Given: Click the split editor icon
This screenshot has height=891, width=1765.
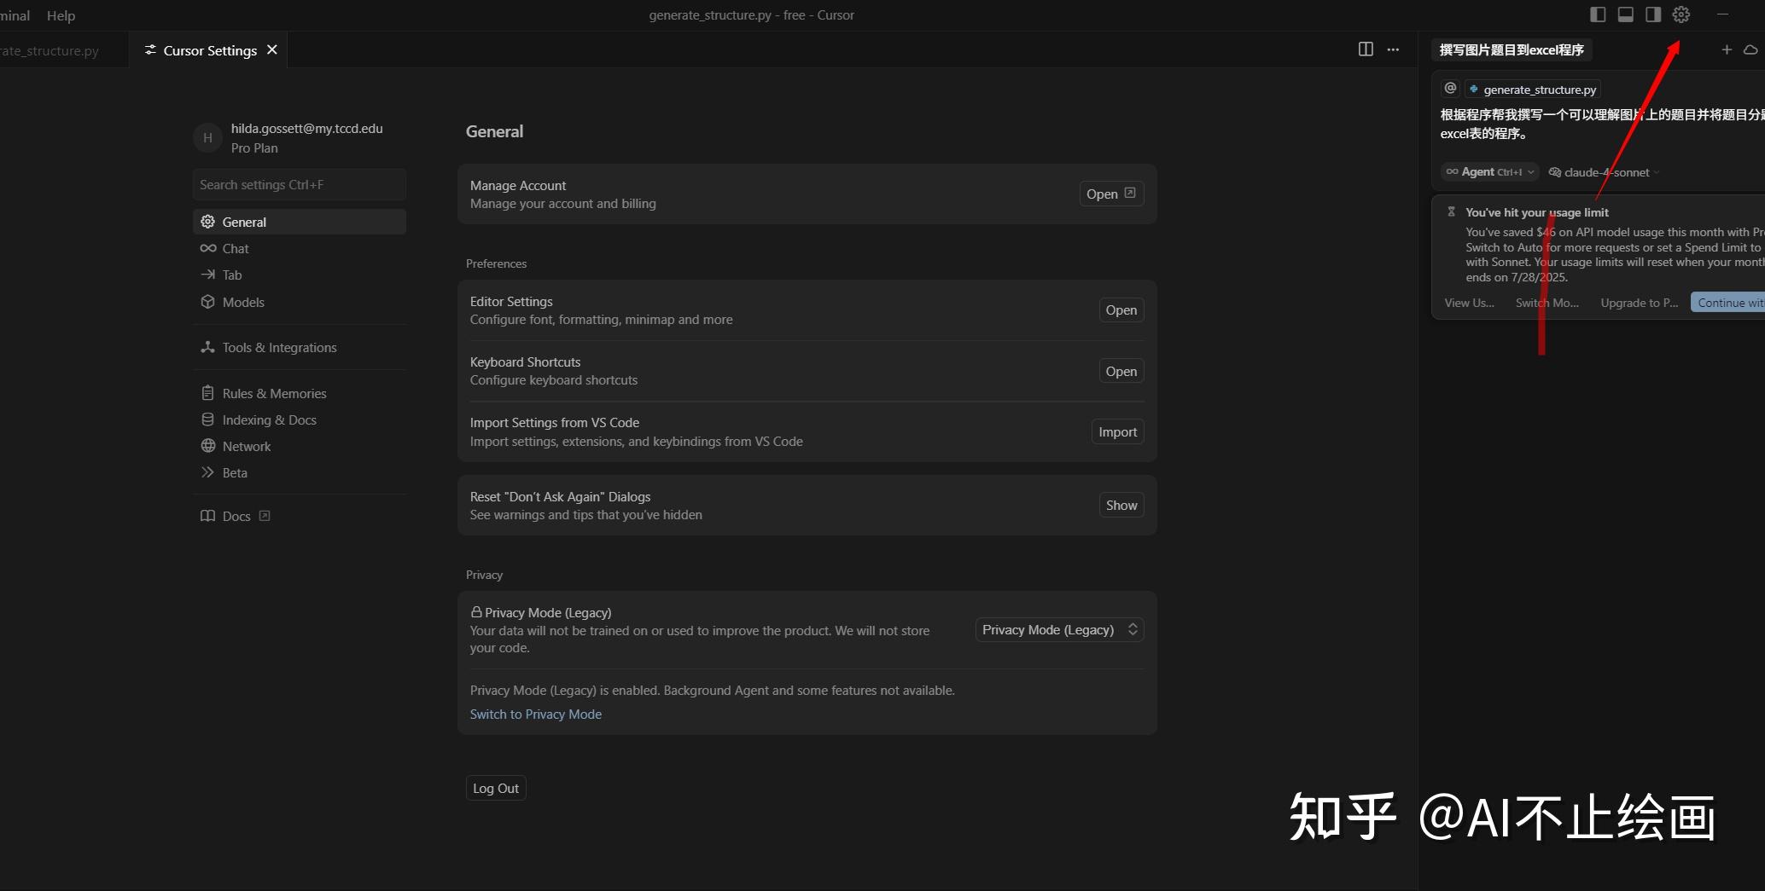Looking at the screenshot, I should [1366, 49].
